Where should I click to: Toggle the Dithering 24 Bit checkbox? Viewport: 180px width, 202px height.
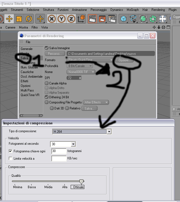pos(46,97)
